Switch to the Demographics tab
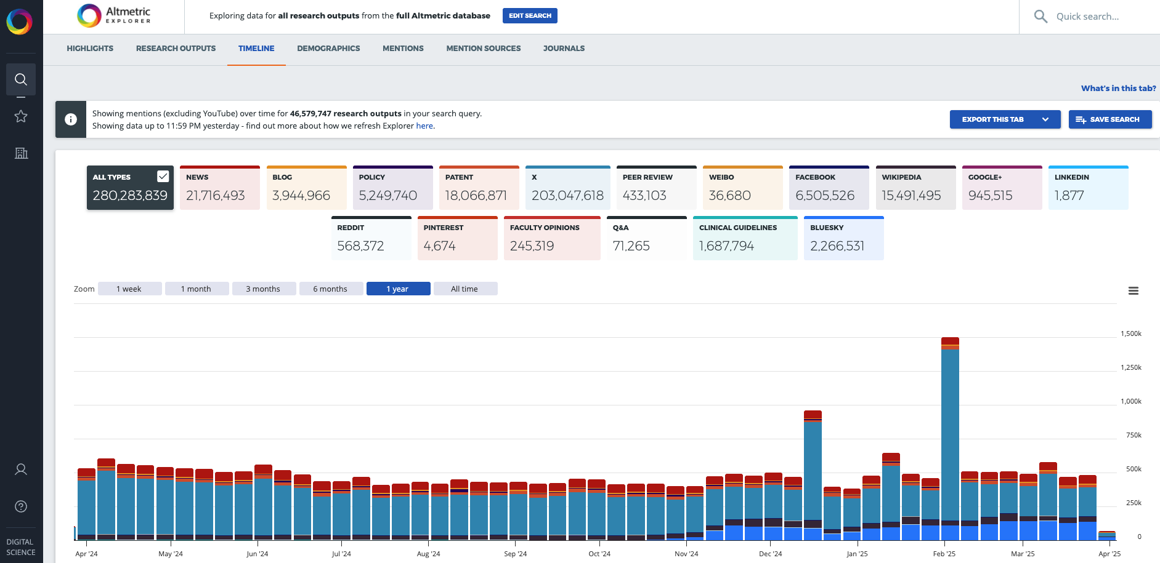 (x=328, y=48)
